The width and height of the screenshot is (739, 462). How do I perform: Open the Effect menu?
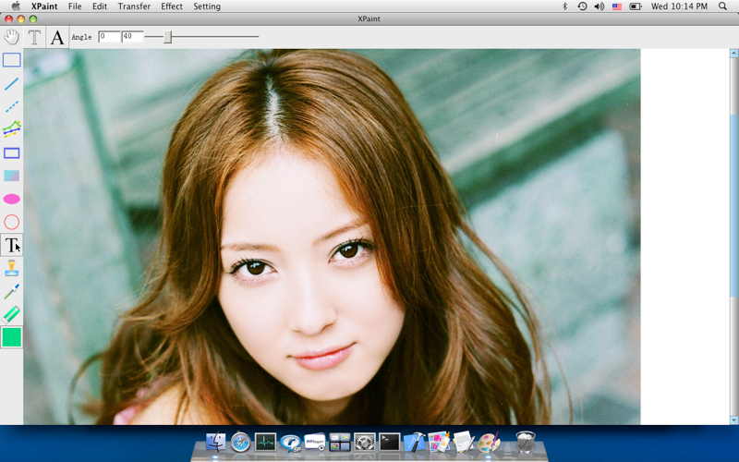[x=172, y=6]
